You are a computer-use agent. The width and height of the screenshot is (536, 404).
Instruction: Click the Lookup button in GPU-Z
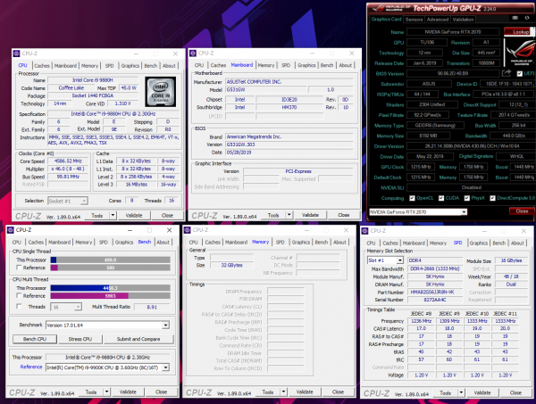click(516, 30)
